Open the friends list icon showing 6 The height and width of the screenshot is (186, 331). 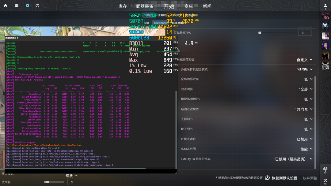pyautogui.click(x=325, y=6)
